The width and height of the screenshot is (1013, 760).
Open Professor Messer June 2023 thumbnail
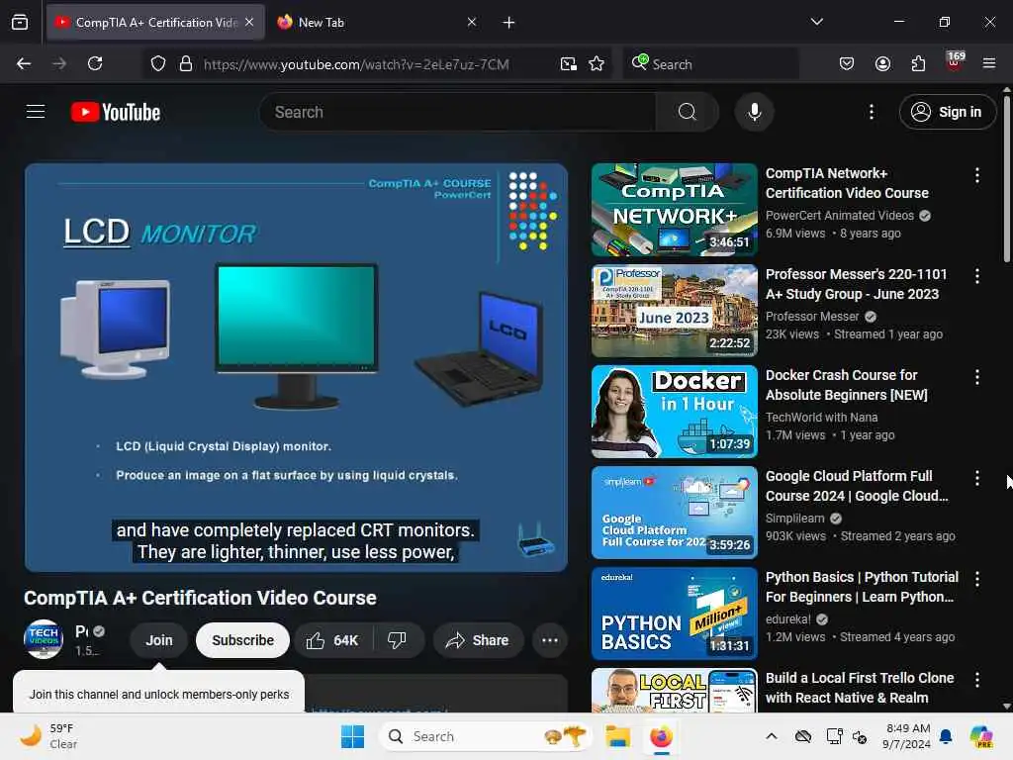coord(674,310)
